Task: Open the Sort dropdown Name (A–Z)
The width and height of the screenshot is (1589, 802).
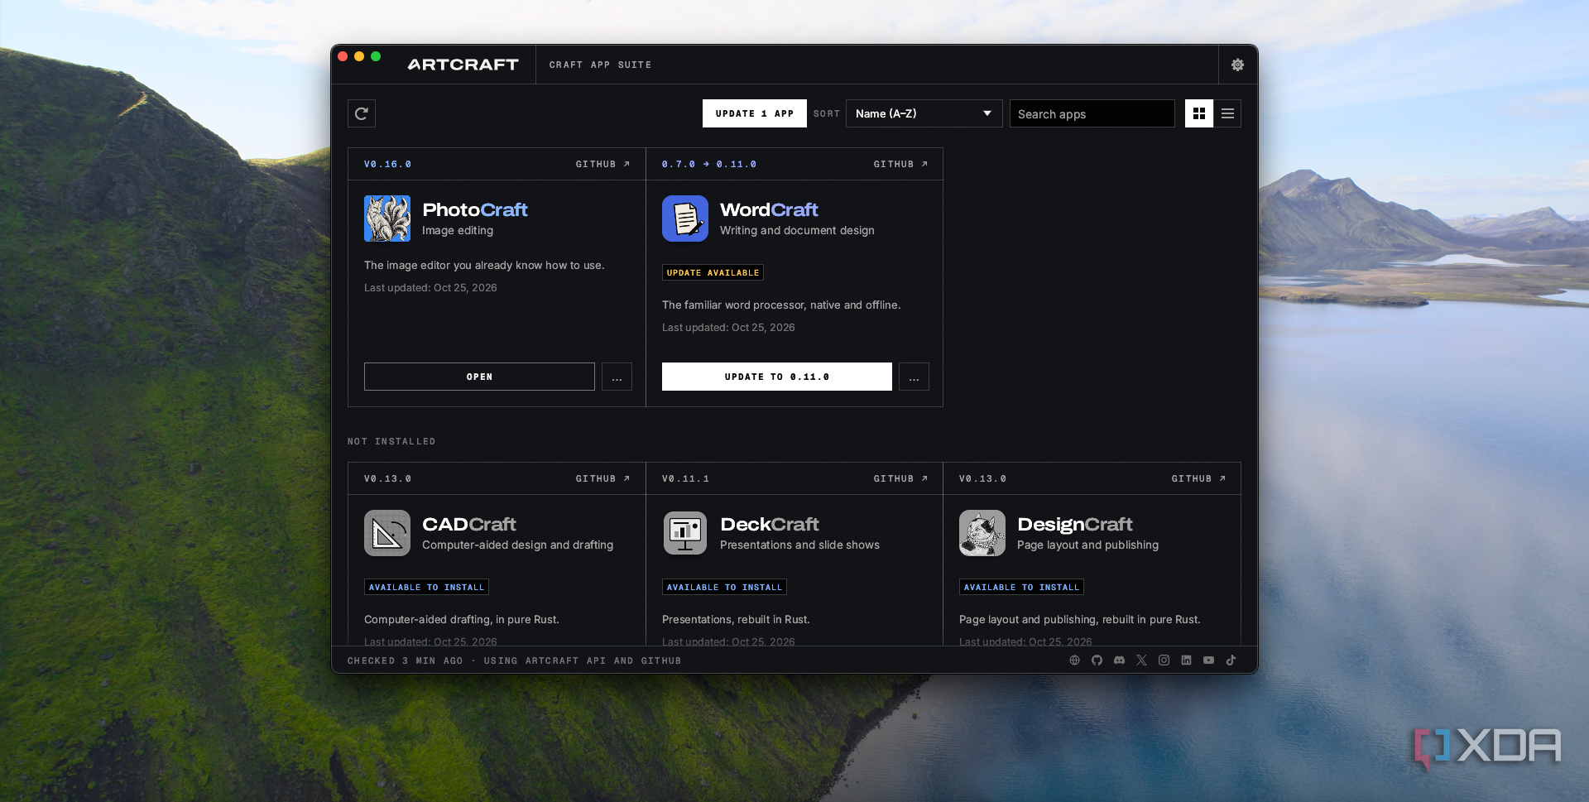Action: point(924,113)
